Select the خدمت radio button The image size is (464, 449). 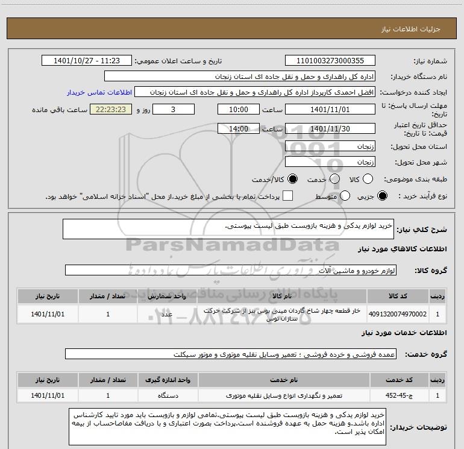click(x=334, y=179)
